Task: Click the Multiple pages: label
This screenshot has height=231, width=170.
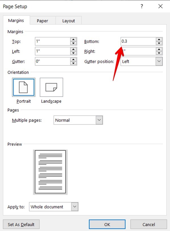Action: click(x=27, y=120)
